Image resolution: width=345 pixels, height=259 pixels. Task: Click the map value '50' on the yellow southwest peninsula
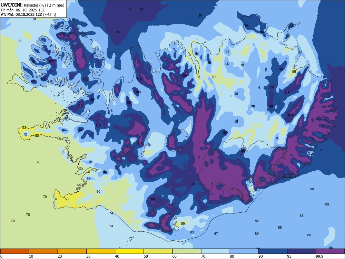pyautogui.click(x=67, y=199)
